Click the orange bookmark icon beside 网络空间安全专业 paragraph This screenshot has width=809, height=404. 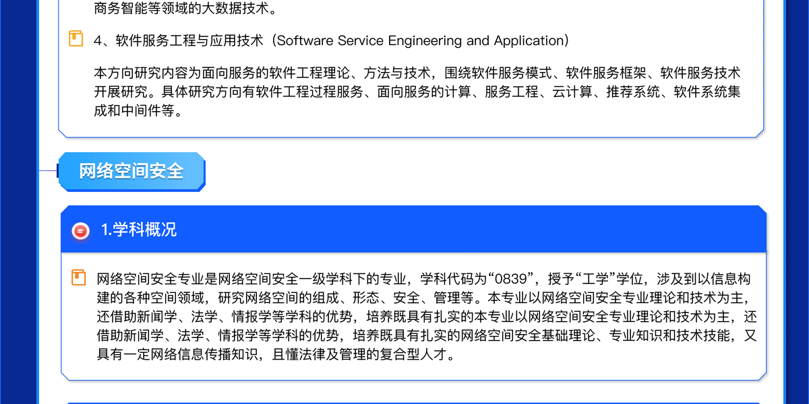[79, 277]
